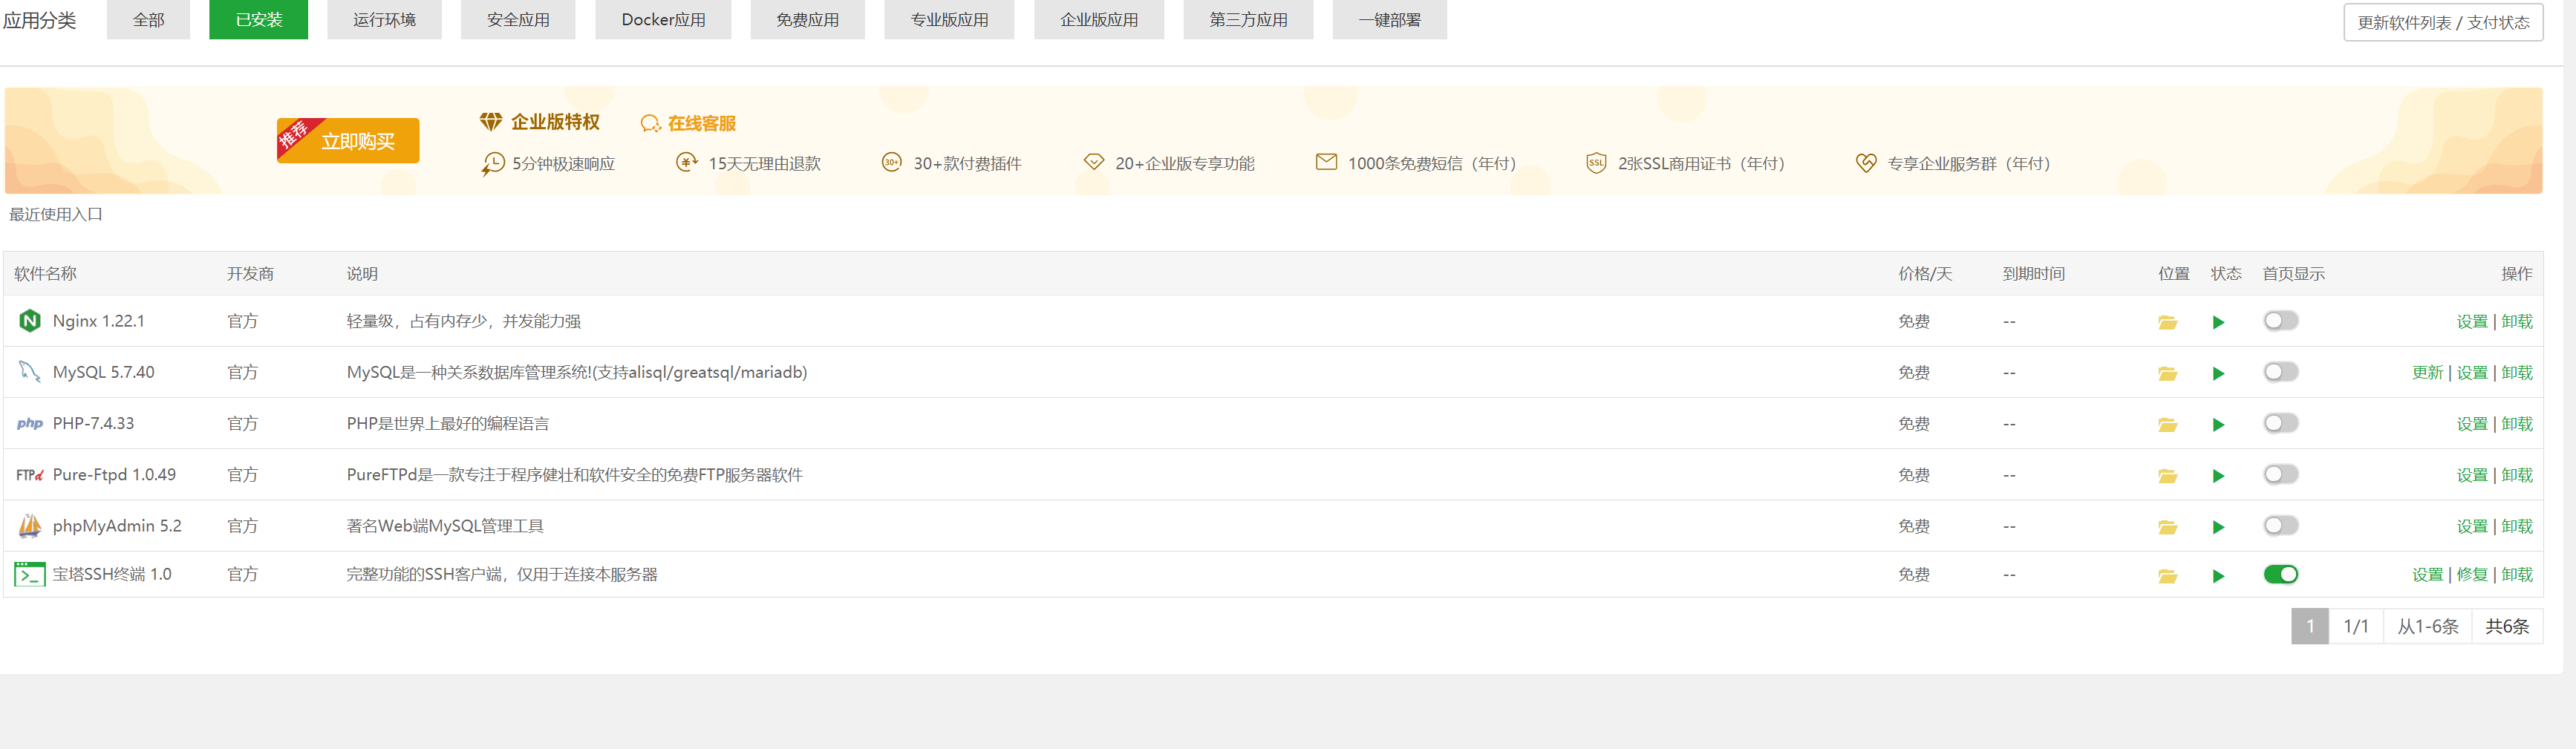Viewport: 2576px width, 749px height.
Task: Open 设置 for MySQL 5.7.40
Action: click(2472, 373)
